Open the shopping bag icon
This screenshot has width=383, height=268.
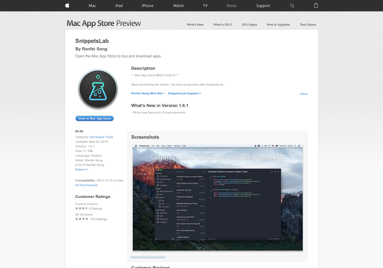pos(316,5)
